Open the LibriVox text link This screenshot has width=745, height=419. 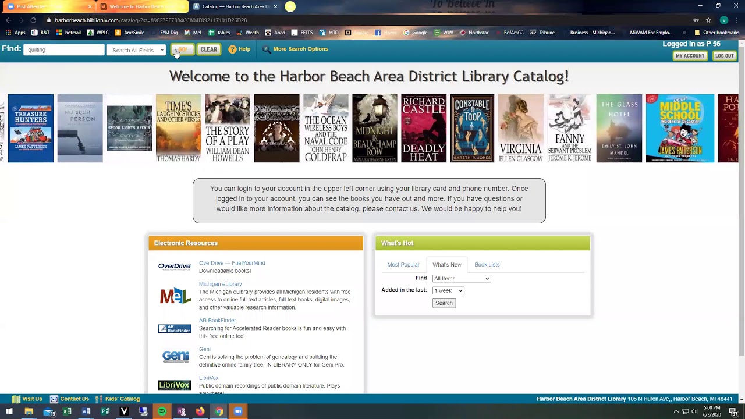pos(208,378)
